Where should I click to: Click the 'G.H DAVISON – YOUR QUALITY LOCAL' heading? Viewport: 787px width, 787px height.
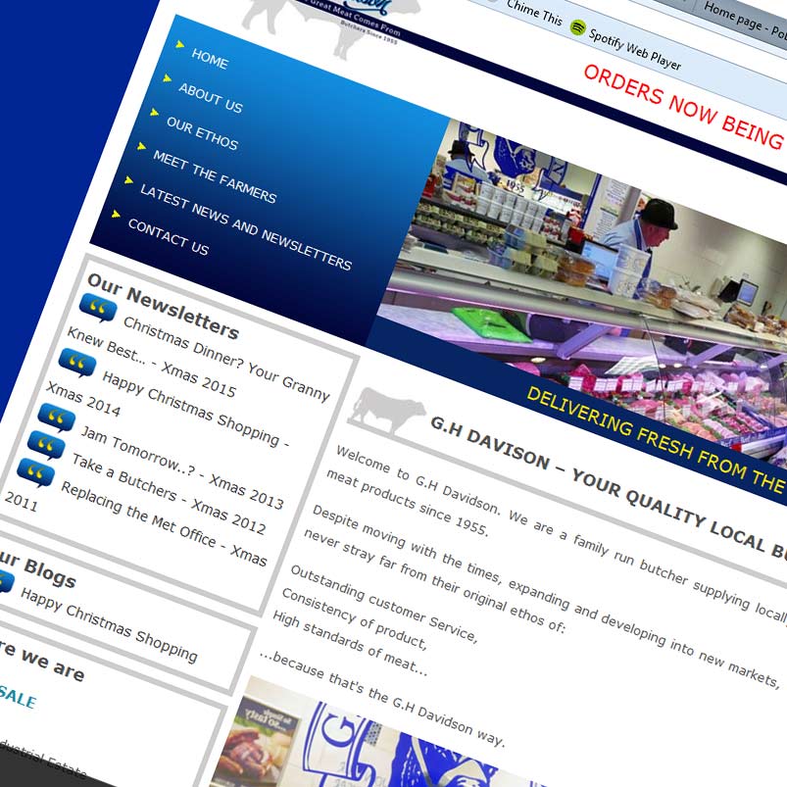(609, 487)
